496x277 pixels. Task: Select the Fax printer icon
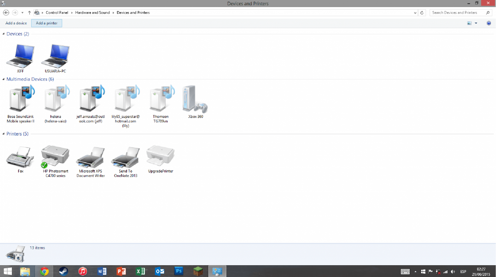[x=20, y=157]
